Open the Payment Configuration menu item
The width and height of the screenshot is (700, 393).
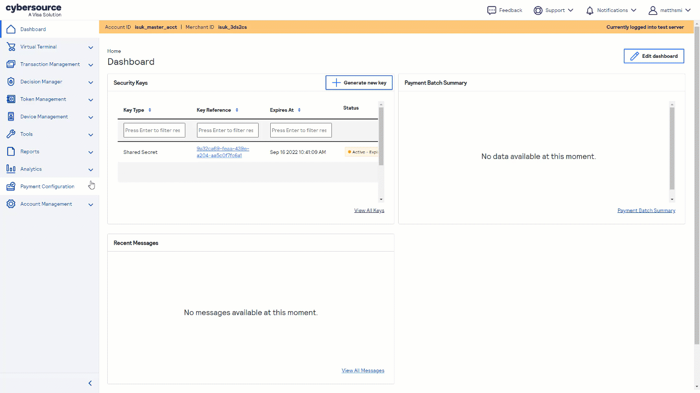click(x=47, y=187)
